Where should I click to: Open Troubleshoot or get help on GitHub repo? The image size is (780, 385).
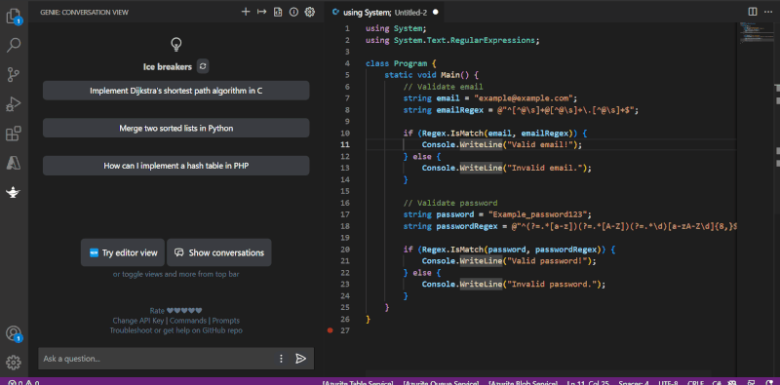point(176,330)
